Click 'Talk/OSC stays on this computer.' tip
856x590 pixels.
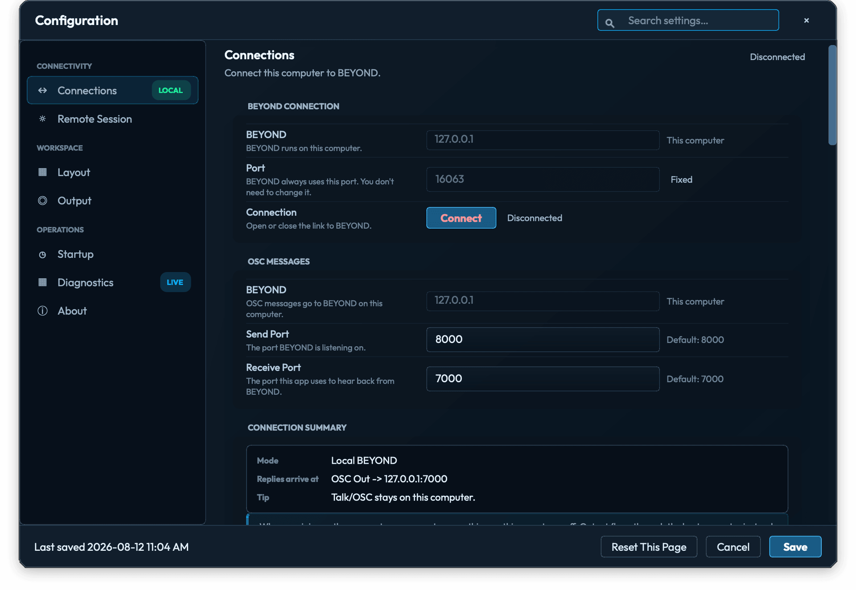tap(403, 497)
